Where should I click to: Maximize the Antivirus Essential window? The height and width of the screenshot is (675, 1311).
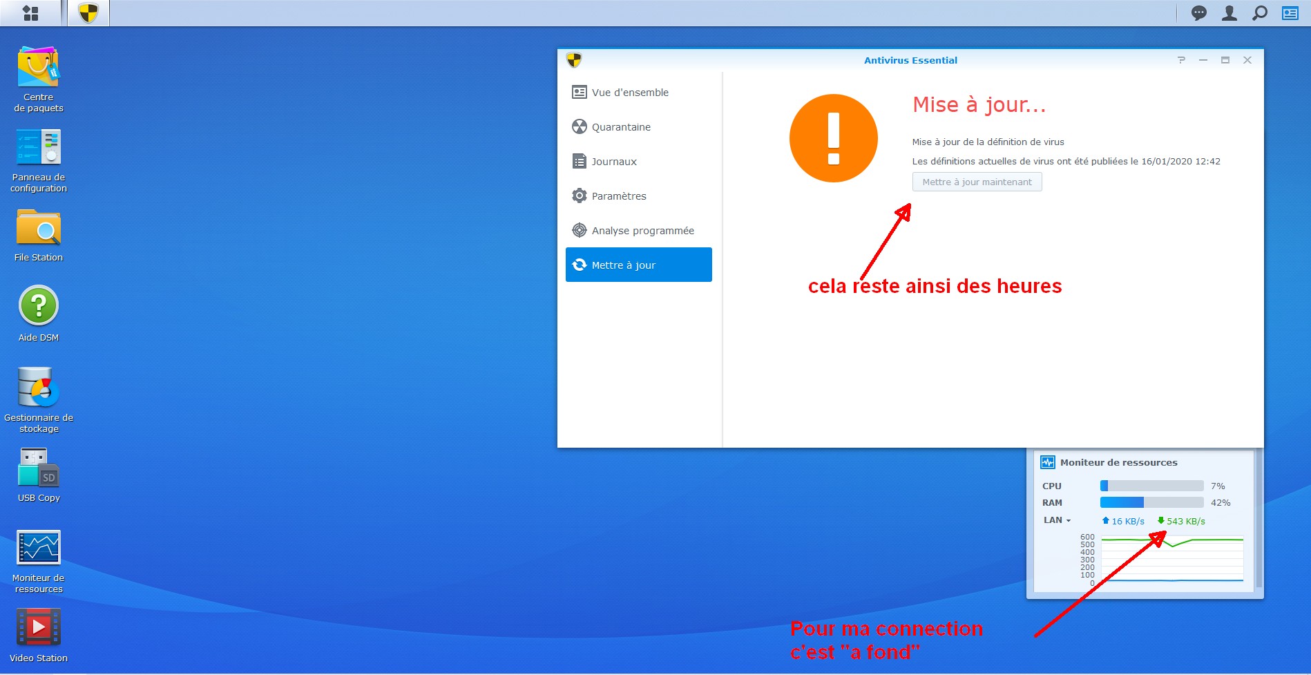click(1225, 60)
